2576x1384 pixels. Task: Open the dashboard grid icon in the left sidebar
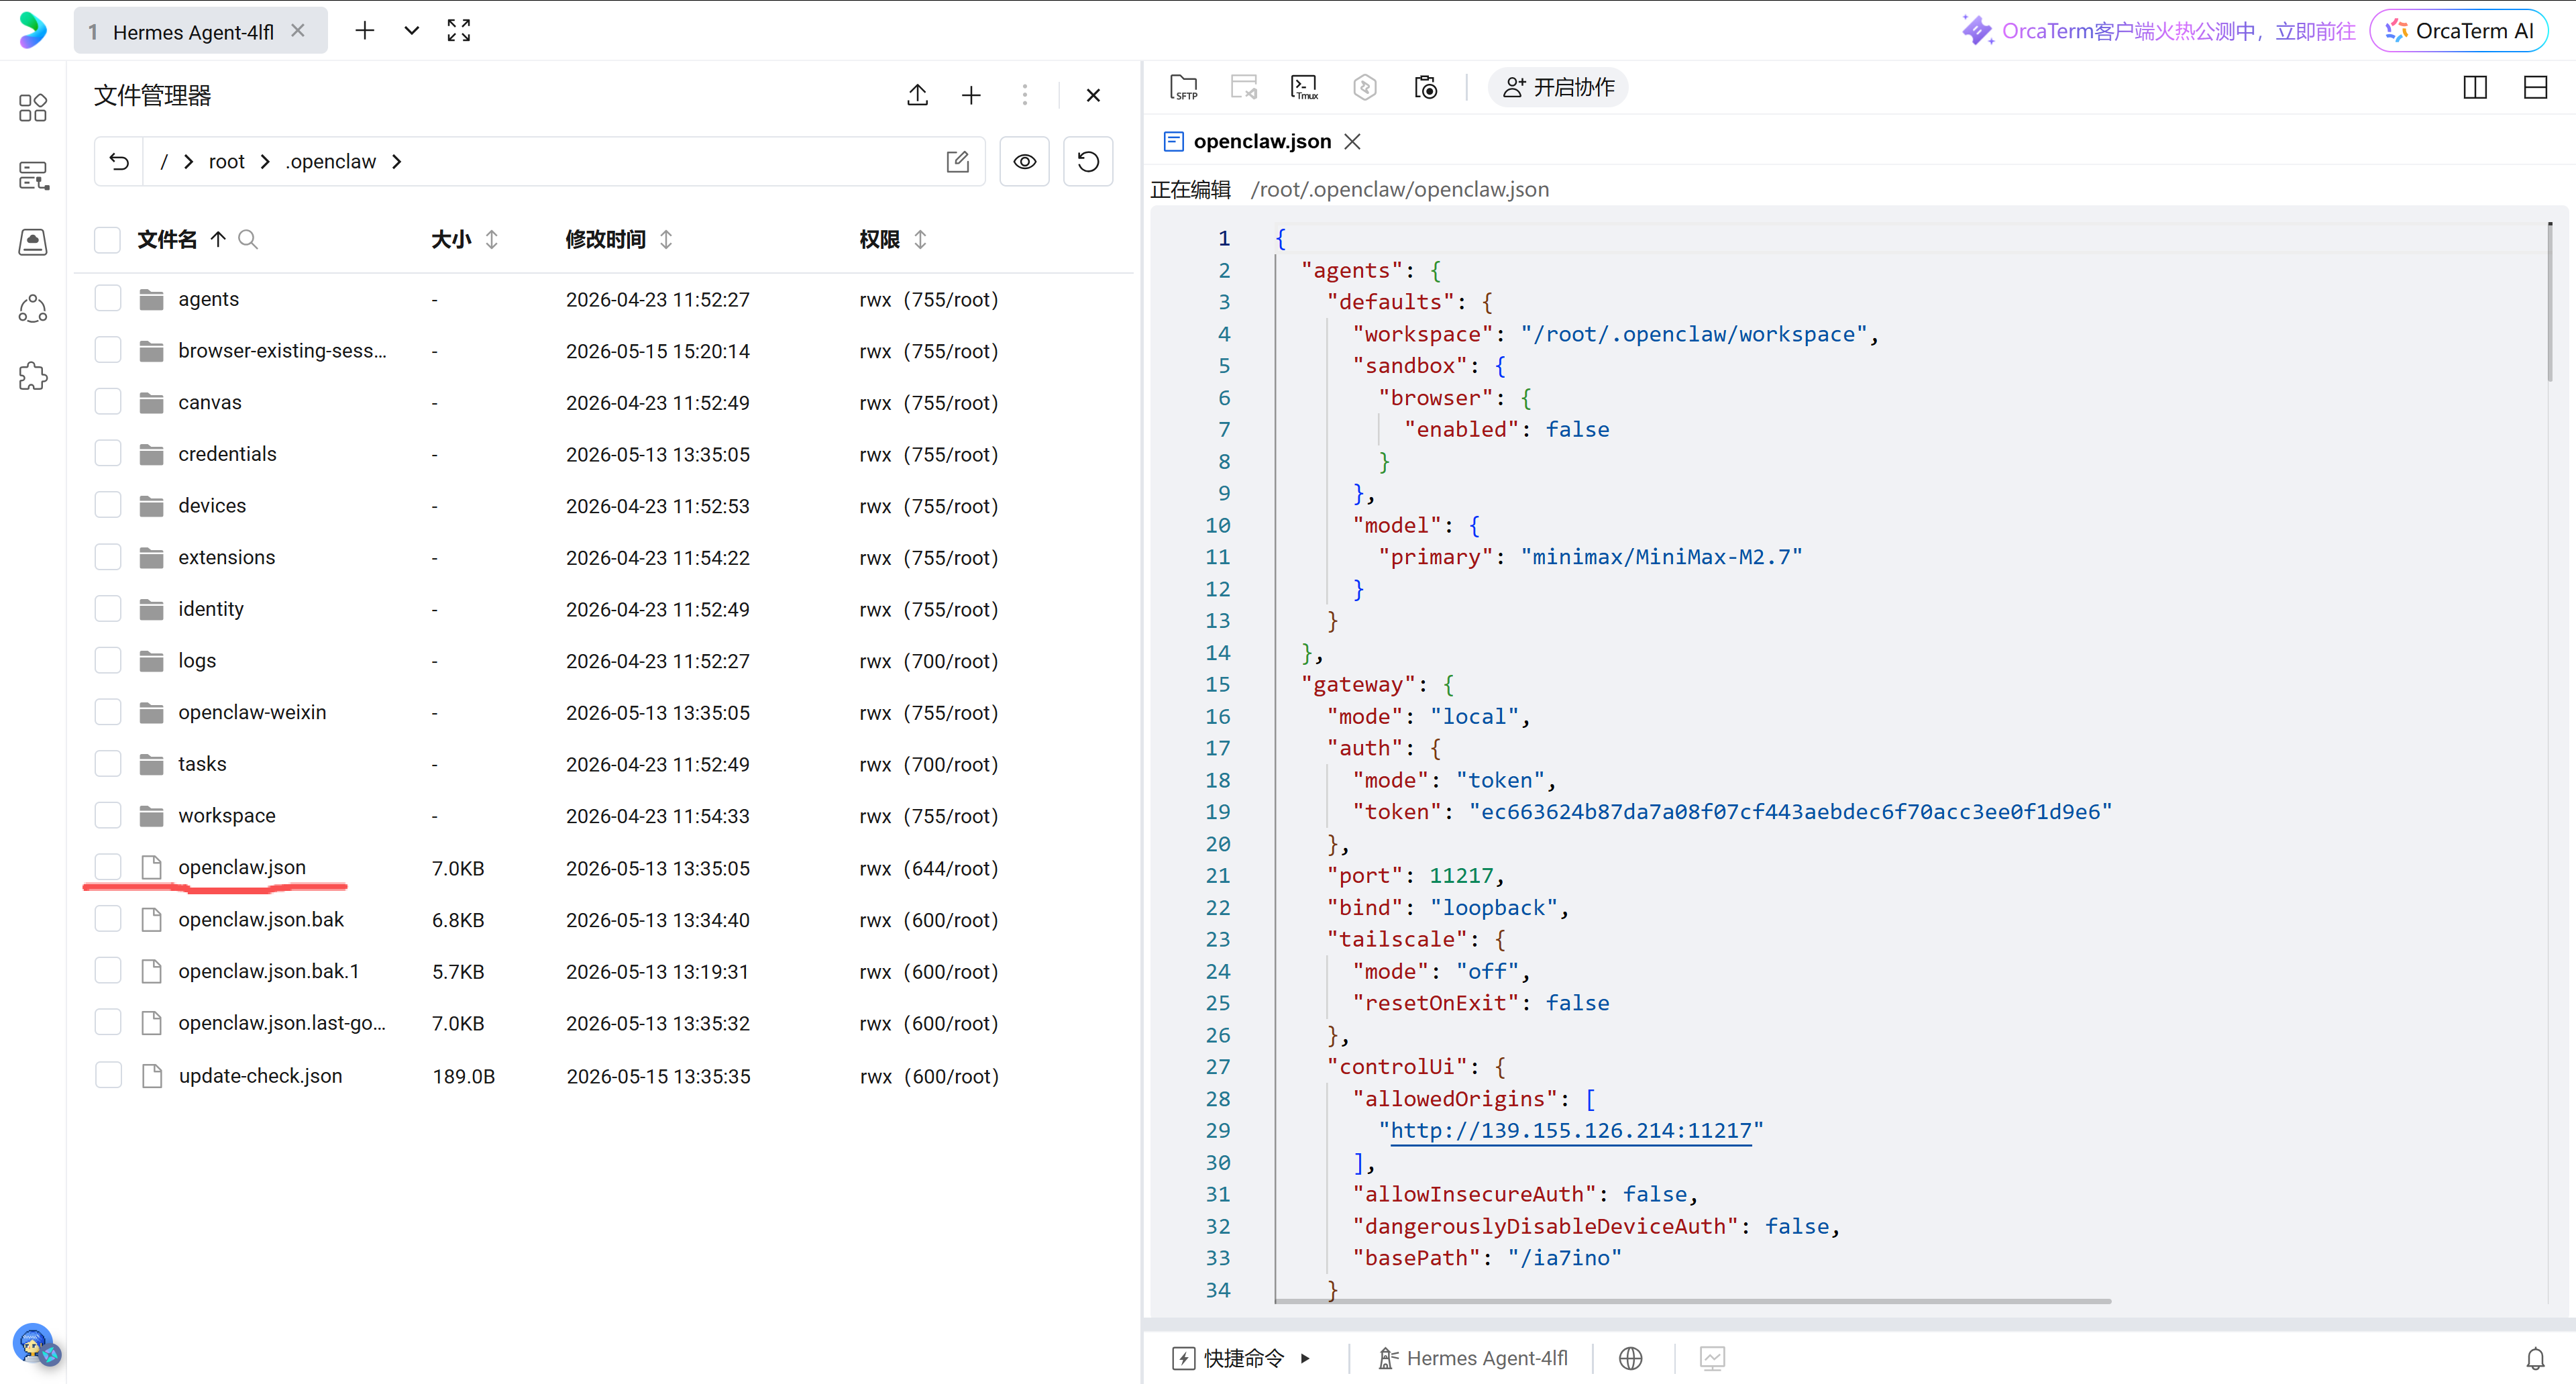click(33, 107)
